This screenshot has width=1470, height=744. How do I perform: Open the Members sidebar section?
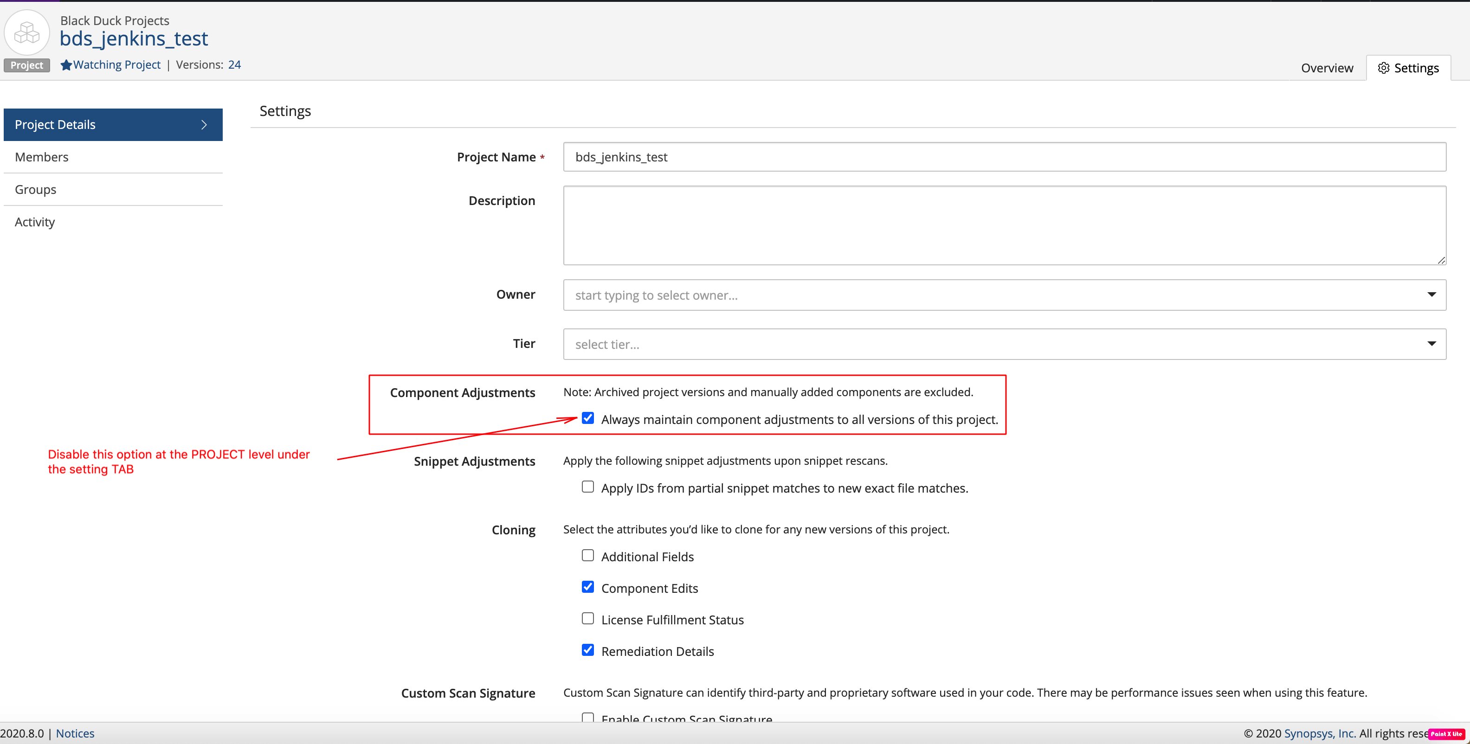click(113, 157)
